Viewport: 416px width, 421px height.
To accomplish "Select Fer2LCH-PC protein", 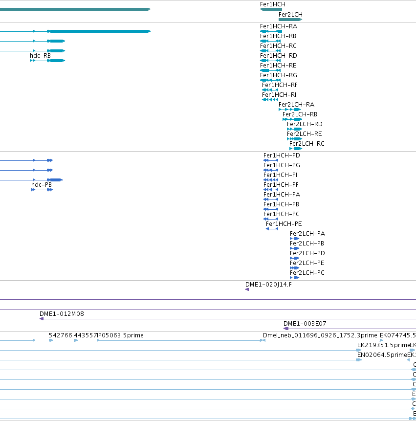I will point(294,278).
